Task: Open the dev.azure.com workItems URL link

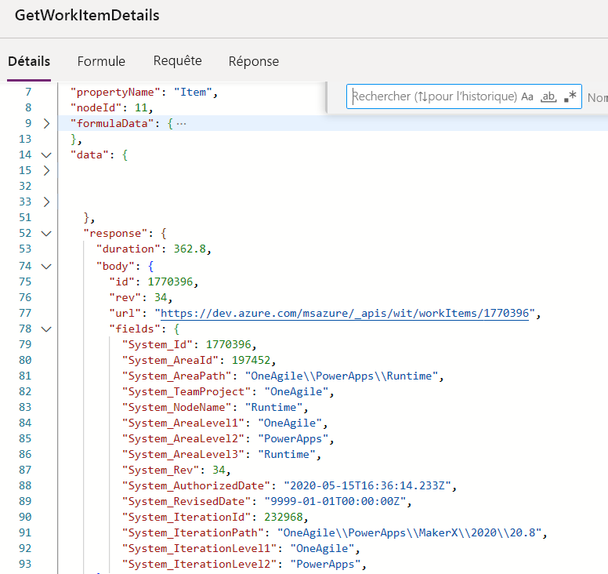Action: (345, 313)
